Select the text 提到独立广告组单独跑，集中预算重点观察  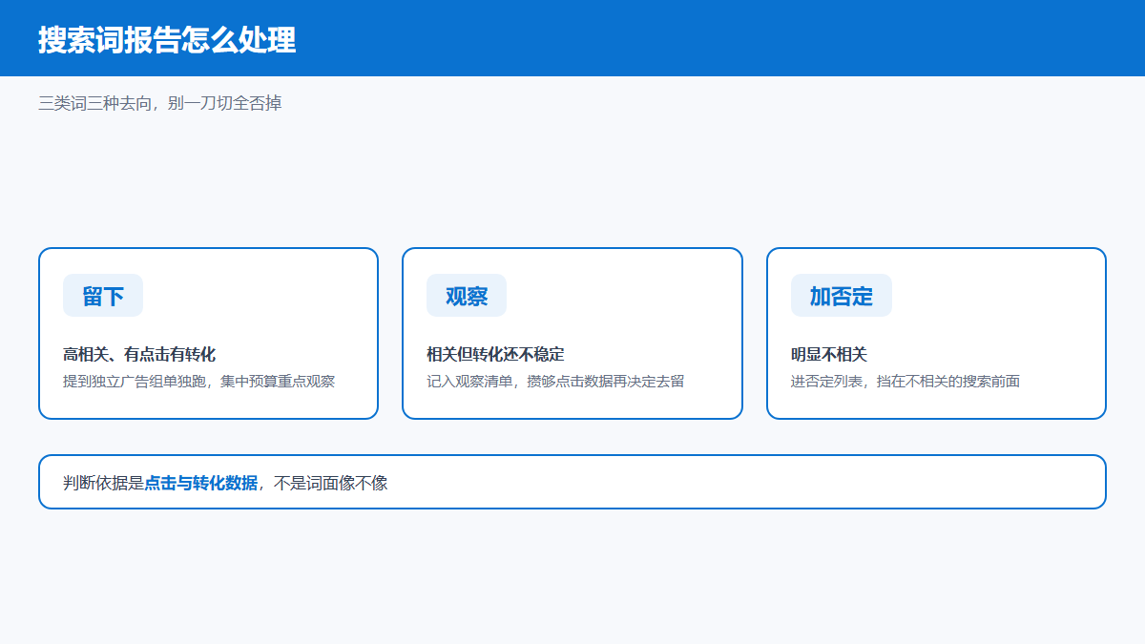tap(199, 382)
